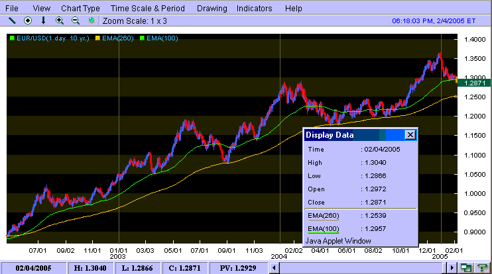Click the Close value 1.2871 in Display Data
Screen dimensions: 492x274
click(x=375, y=203)
